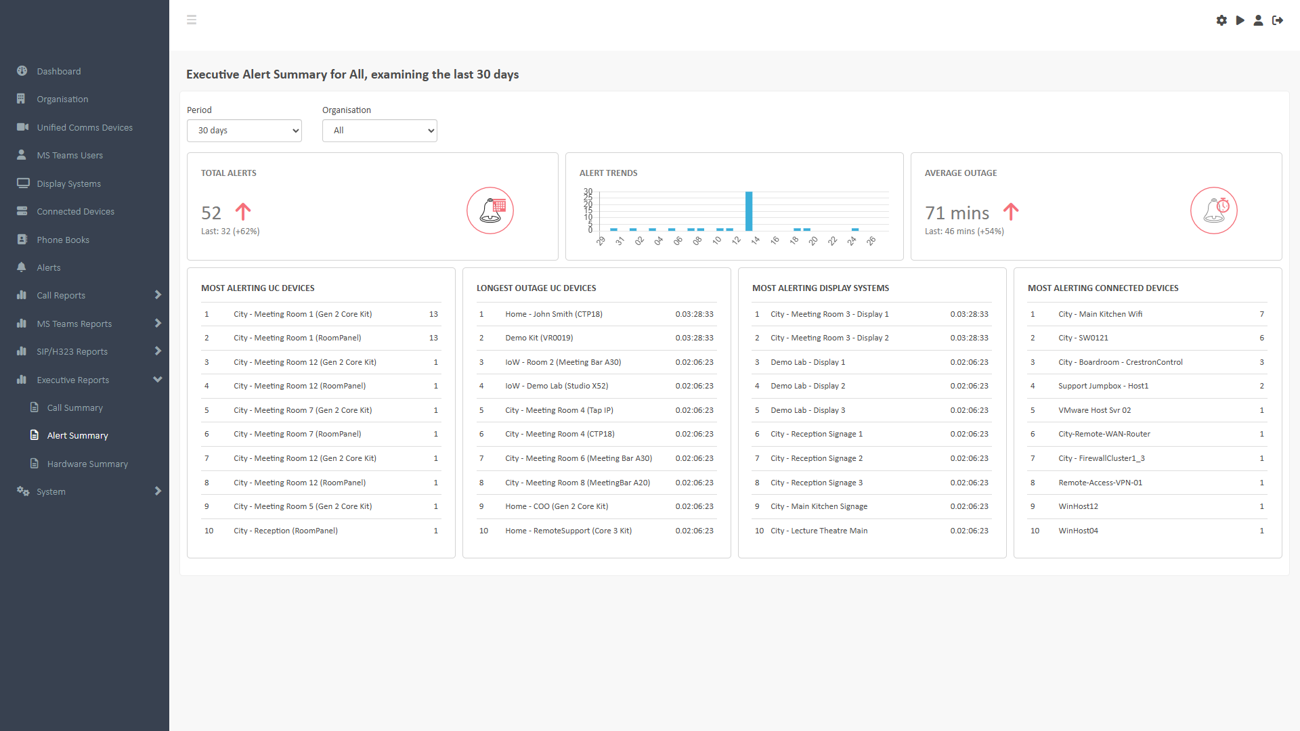Click the hamburger menu icon
The height and width of the screenshot is (731, 1300).
click(x=192, y=20)
